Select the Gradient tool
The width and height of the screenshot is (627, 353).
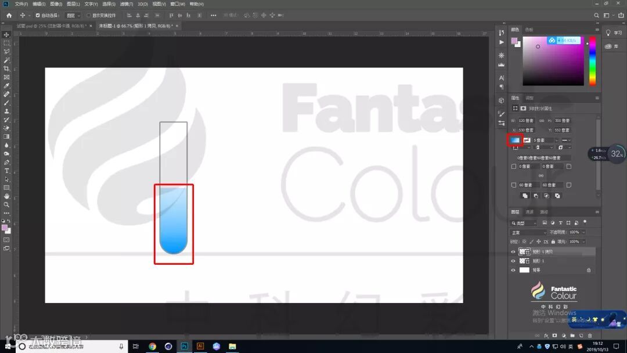[x=6, y=136]
